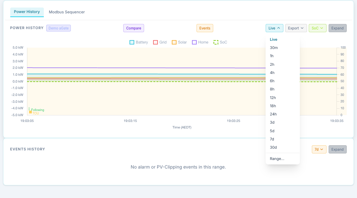Select 12h in the range menu
Viewport: 357px width, 198px height.
(282, 98)
